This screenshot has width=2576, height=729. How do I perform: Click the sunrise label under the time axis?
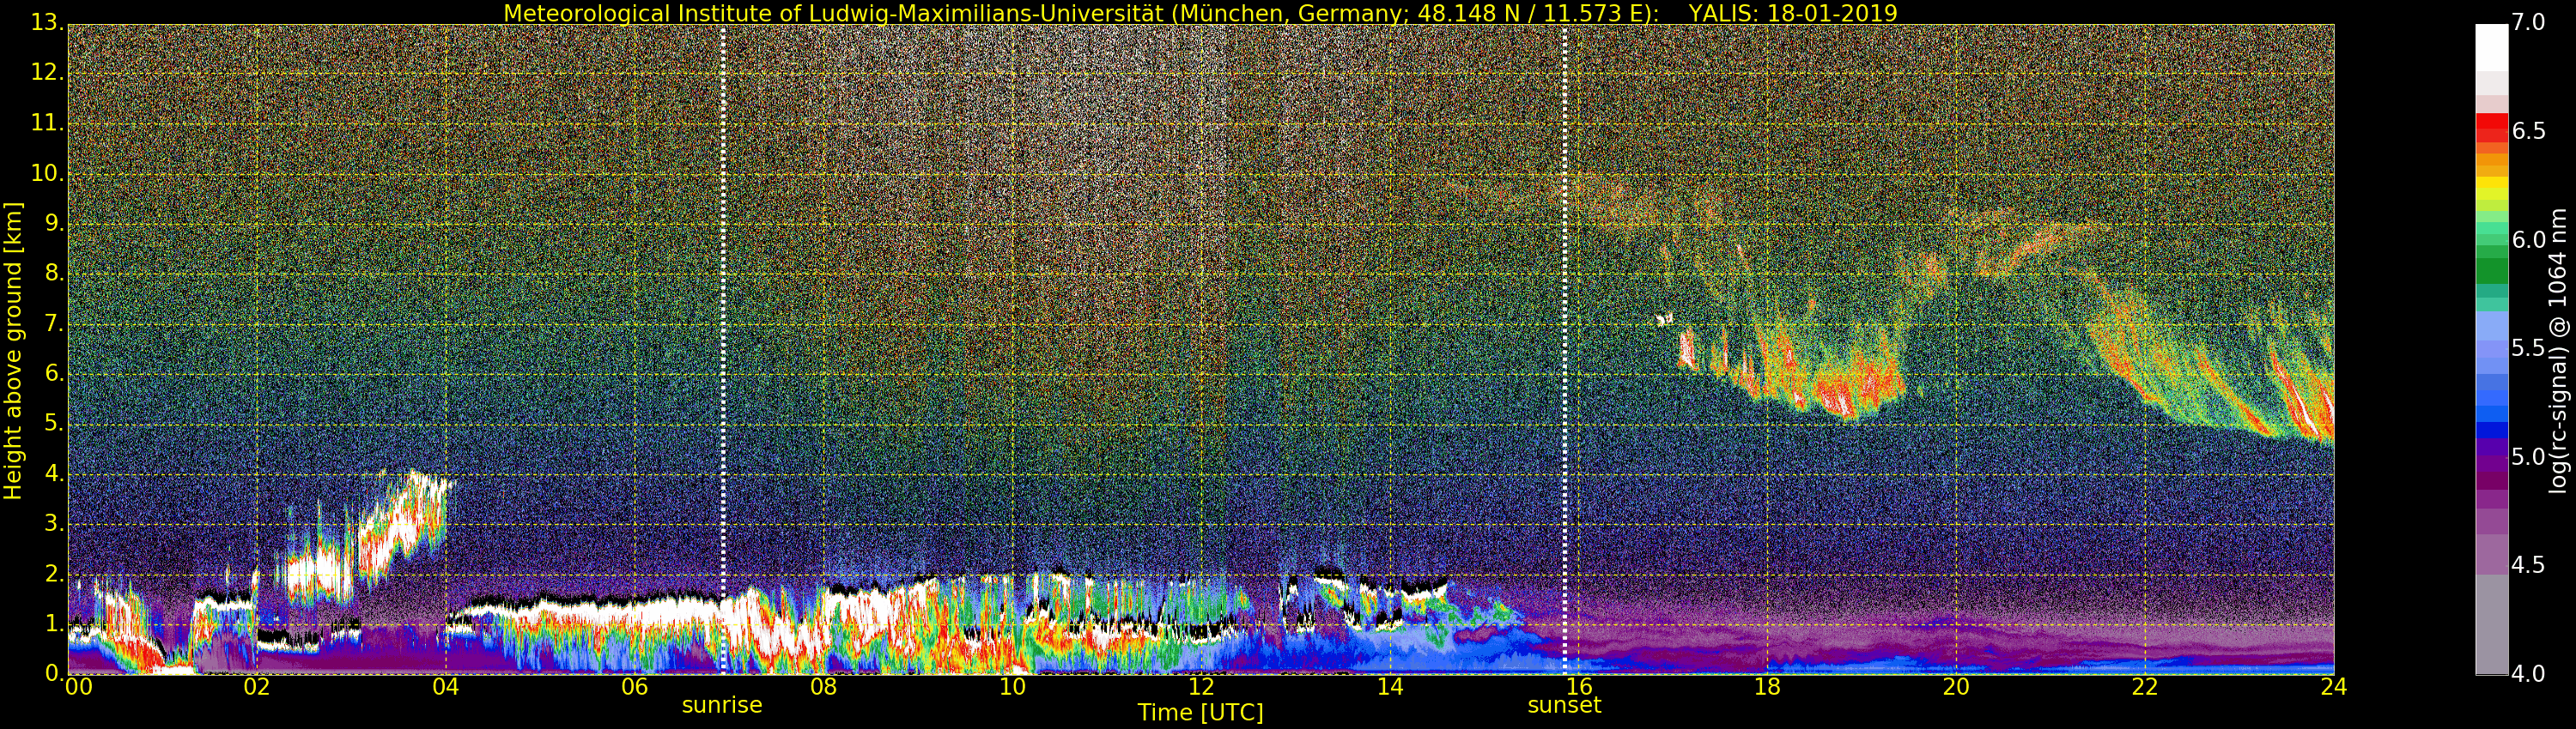(x=722, y=705)
